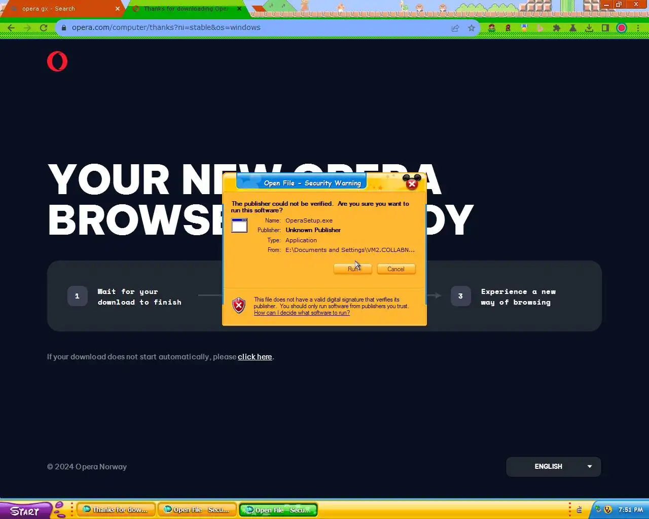649x519 pixels.
Task: Click the red profile avatar icon
Action: click(622, 28)
